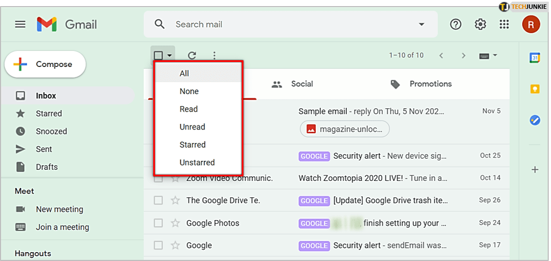Open Google Keep in side panel
Image resolution: width=551 pixels, height=261 pixels.
535,89
